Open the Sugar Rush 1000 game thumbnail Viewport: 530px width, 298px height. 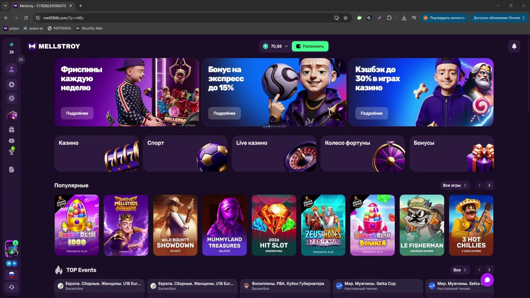click(x=77, y=225)
